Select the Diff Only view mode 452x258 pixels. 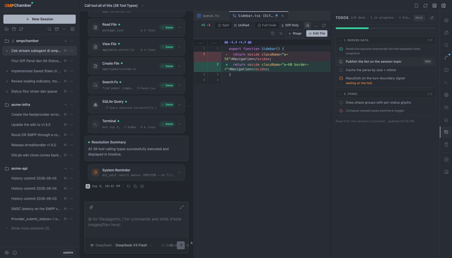[x=290, y=25]
